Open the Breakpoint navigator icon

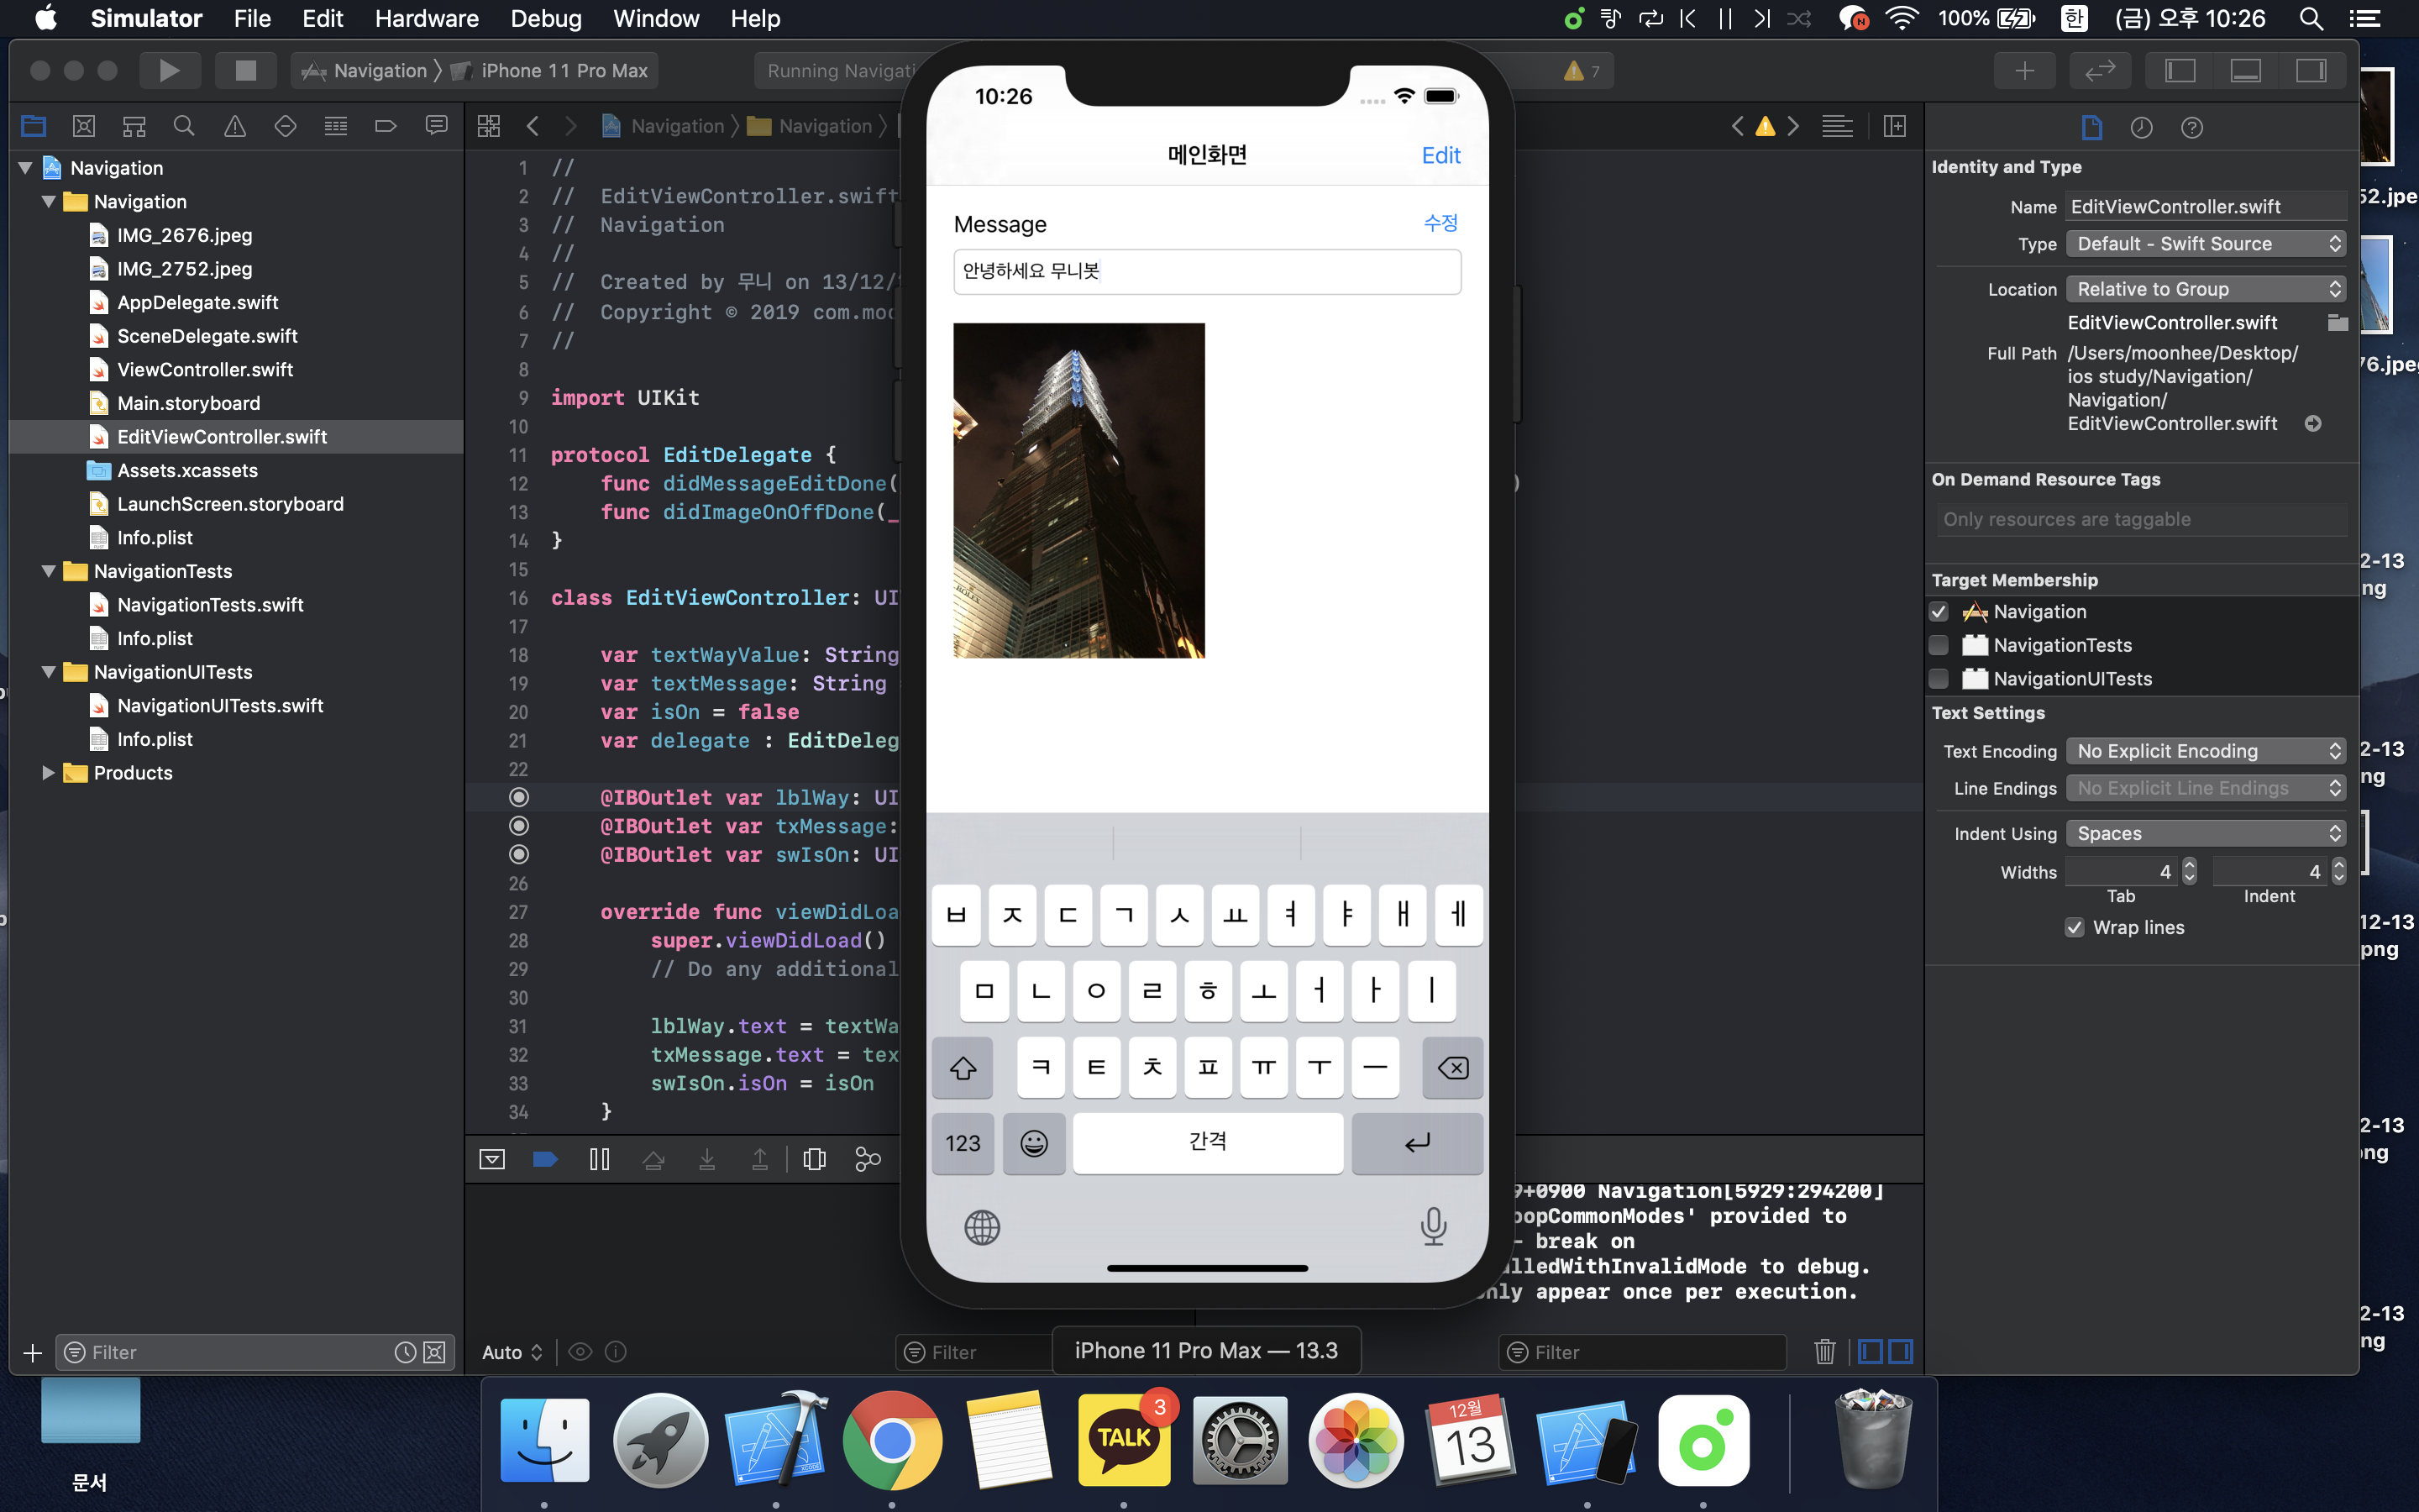[385, 126]
